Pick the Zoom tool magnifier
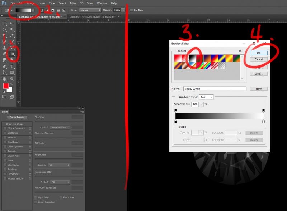This screenshot has height=211, width=287. pyautogui.click(x=12, y=79)
